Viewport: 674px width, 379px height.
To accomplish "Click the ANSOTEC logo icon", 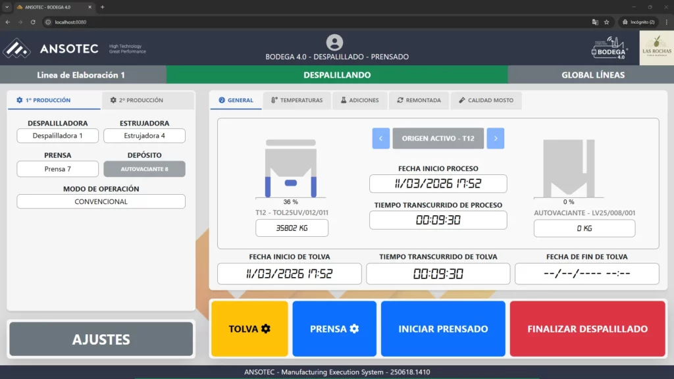I will pyautogui.click(x=16, y=48).
